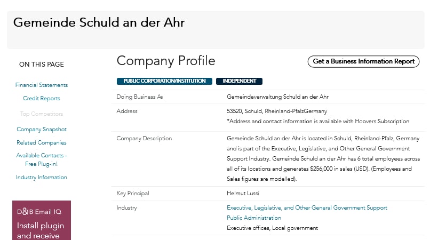
Task: Click the Gemeinde Schuld an der Ahr heading
Action: coord(99,22)
